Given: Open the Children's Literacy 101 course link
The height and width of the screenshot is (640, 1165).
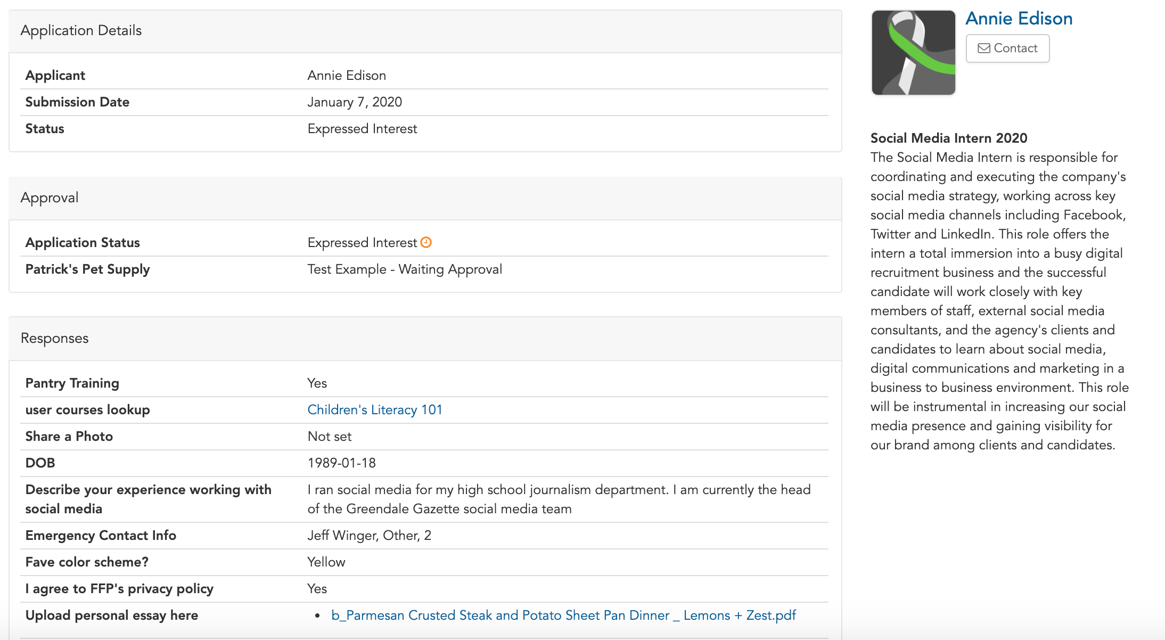Looking at the screenshot, I should [375, 409].
